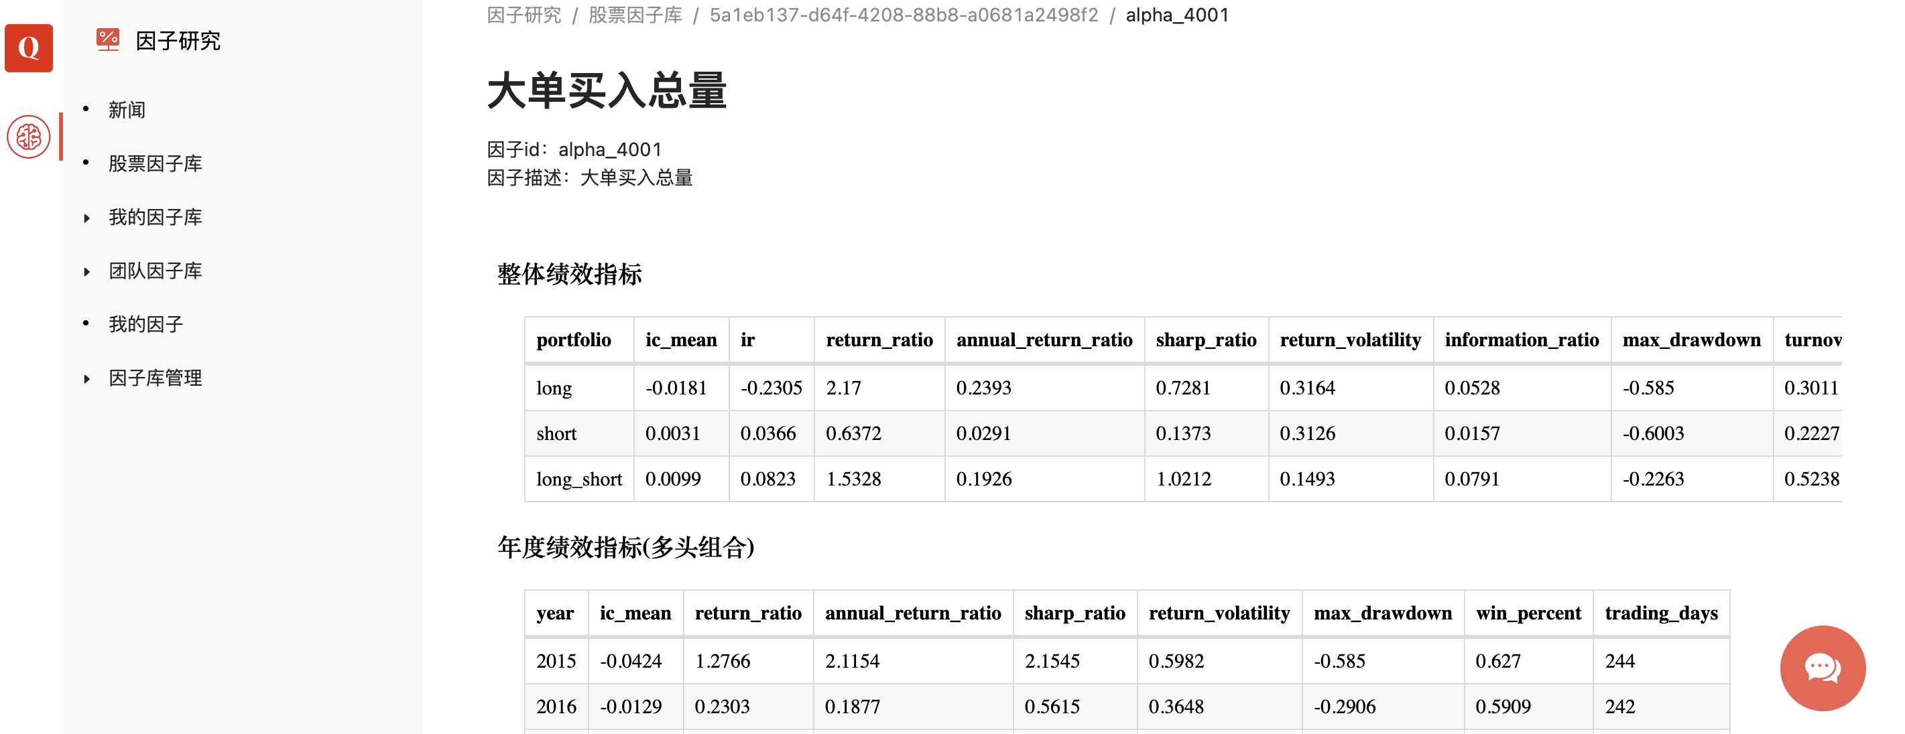Select 我的因子库 in the sidebar

coord(156,217)
